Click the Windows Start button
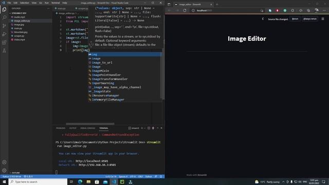This screenshot has height=185, width=329. pos(4,181)
